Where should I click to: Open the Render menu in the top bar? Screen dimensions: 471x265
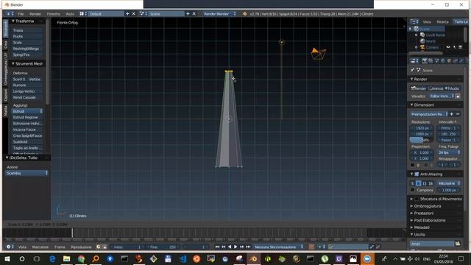coord(35,14)
